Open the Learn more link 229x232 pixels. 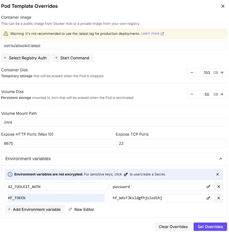pos(152,33)
